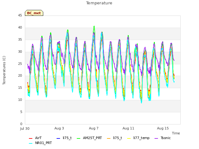Click the 0 y-axis tick label
Image resolution: width=199 pixels, height=149 pixels.
click(x=21, y=124)
